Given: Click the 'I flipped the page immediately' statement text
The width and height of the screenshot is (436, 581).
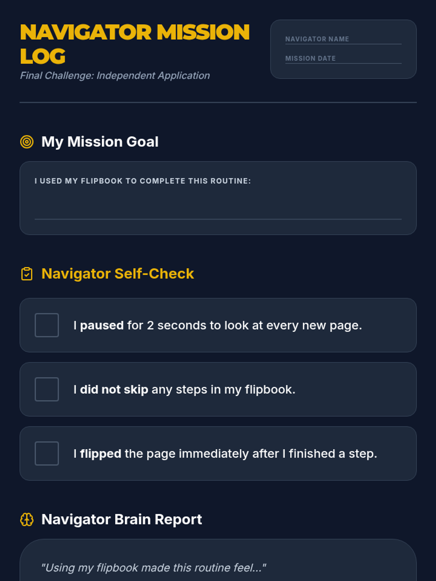Looking at the screenshot, I should pyautogui.click(x=225, y=454).
